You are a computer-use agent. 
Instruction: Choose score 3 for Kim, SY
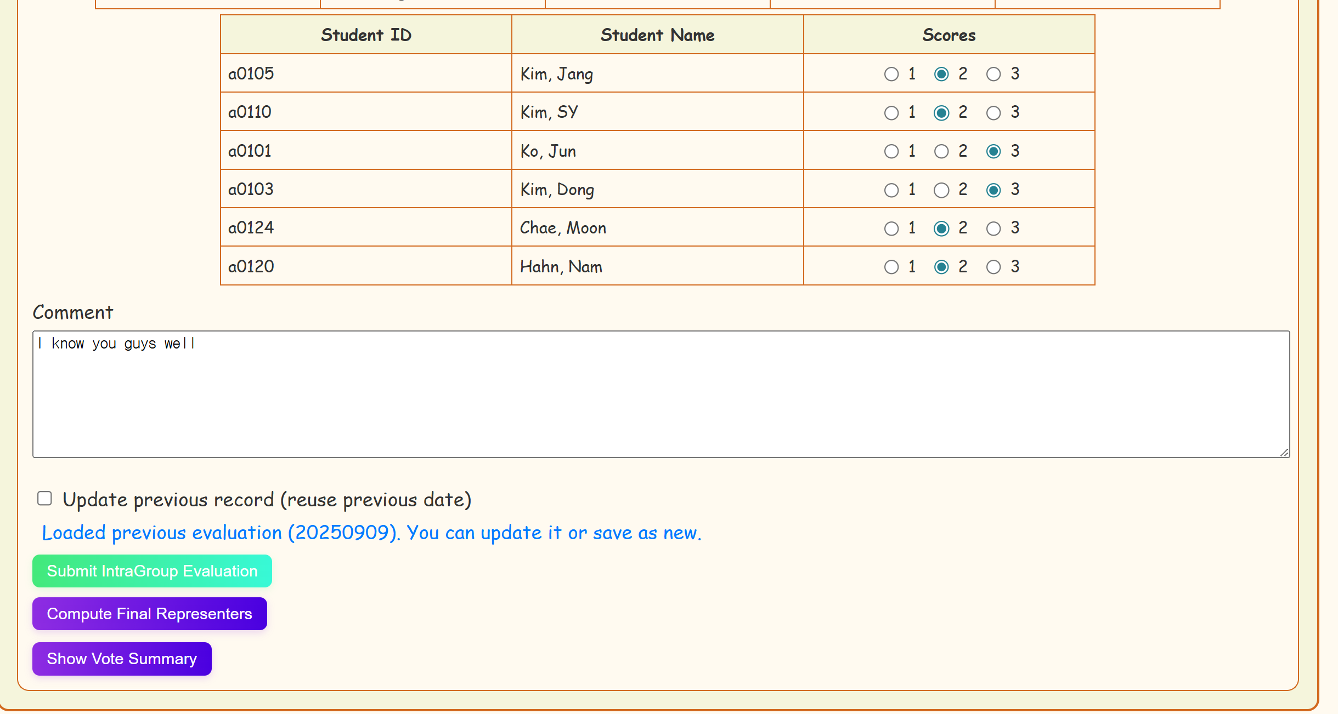click(993, 113)
